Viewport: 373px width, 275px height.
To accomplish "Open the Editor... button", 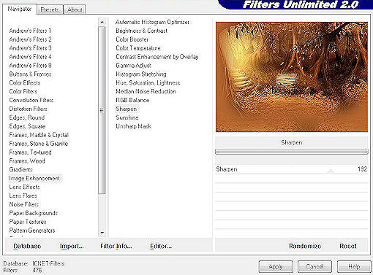I will (161, 246).
